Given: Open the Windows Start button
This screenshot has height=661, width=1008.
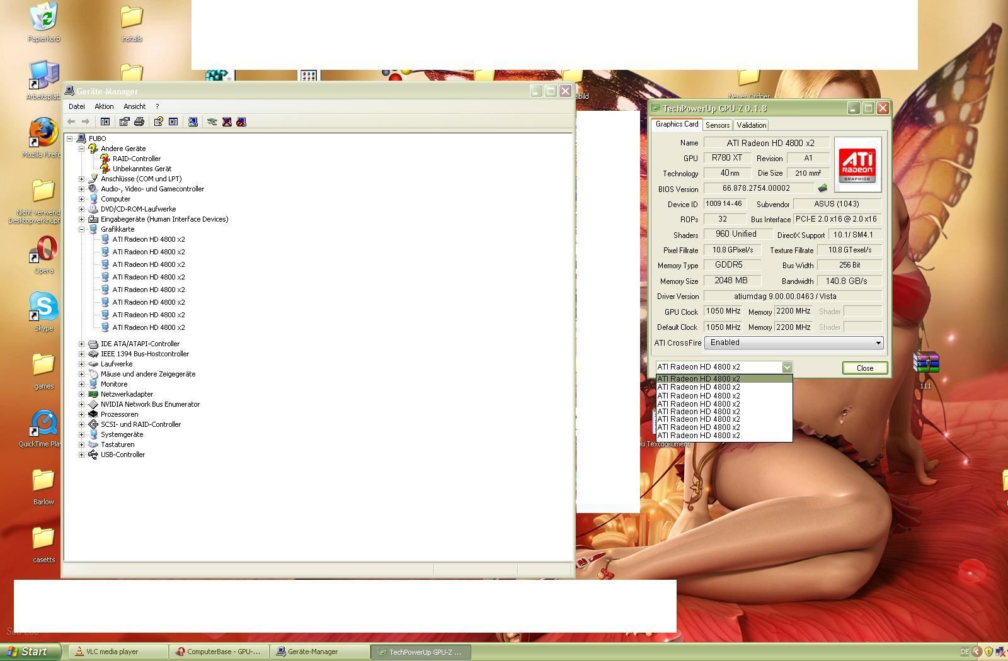Looking at the screenshot, I should [30, 652].
